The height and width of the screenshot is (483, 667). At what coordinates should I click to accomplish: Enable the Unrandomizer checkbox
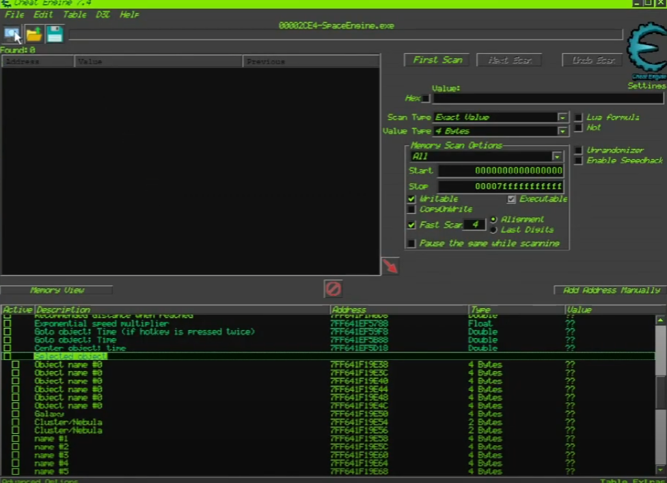tap(578, 150)
